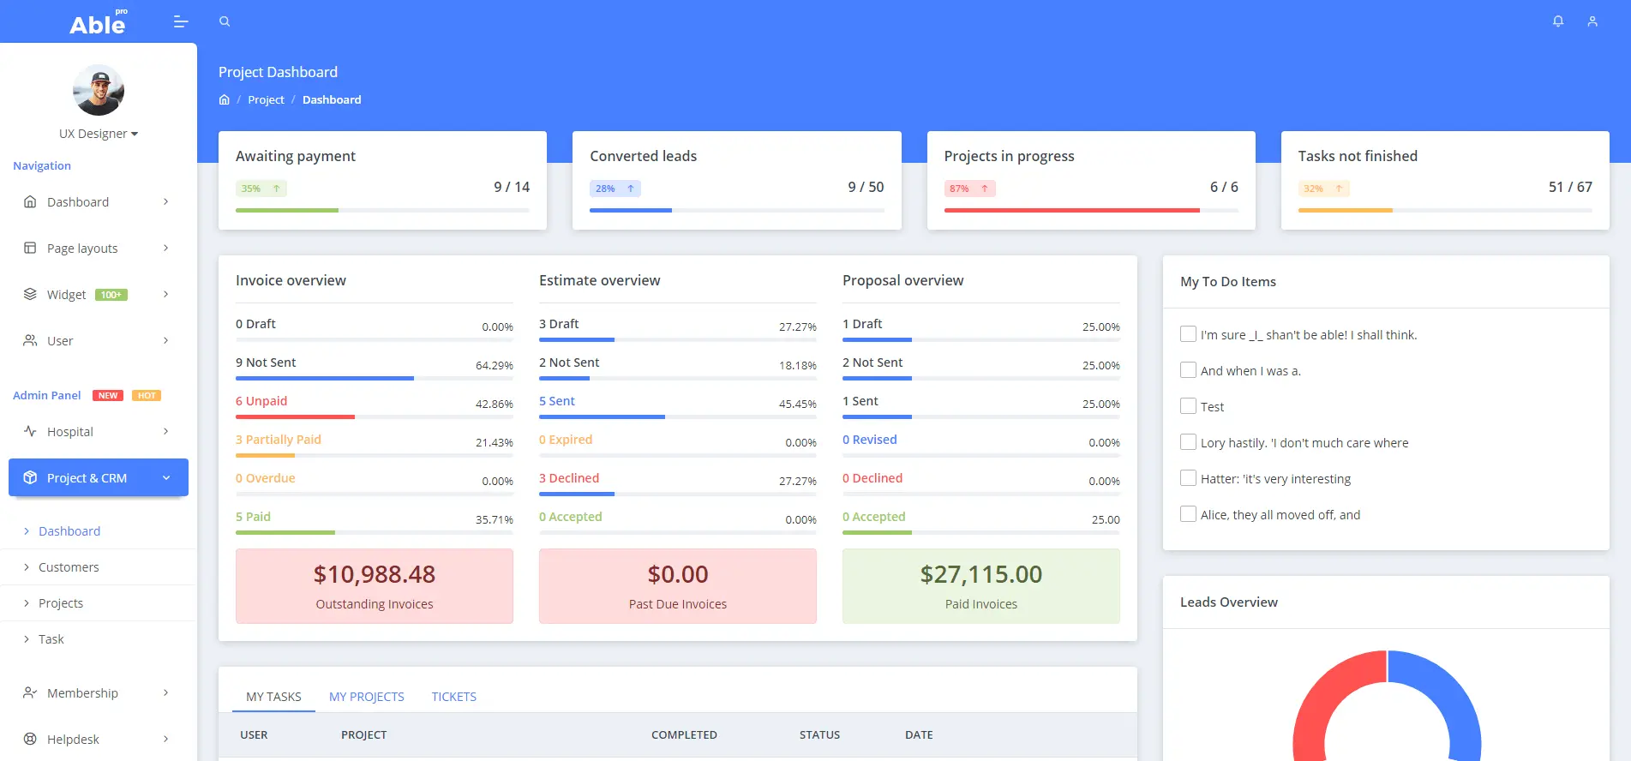The image size is (1631, 761).
Task: Open the user profile icon in header
Action: click(1592, 21)
